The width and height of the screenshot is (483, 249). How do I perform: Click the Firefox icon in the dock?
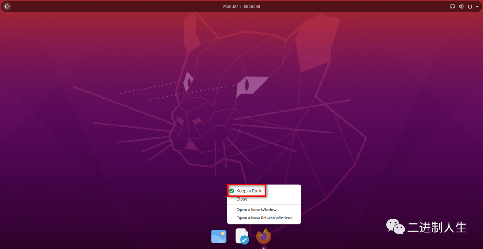264,236
